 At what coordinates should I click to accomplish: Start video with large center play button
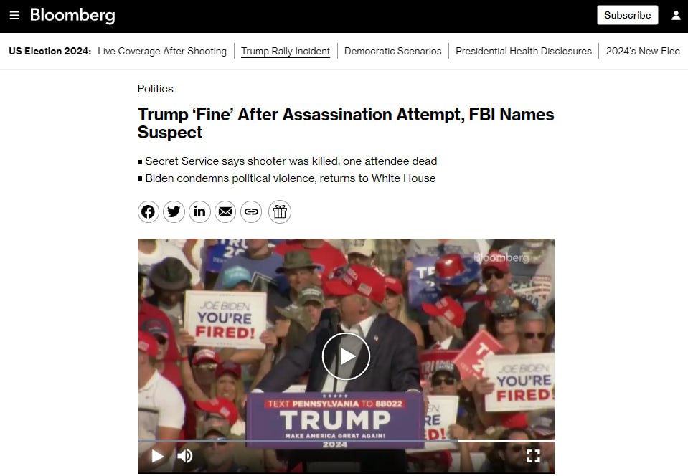pyautogui.click(x=346, y=356)
